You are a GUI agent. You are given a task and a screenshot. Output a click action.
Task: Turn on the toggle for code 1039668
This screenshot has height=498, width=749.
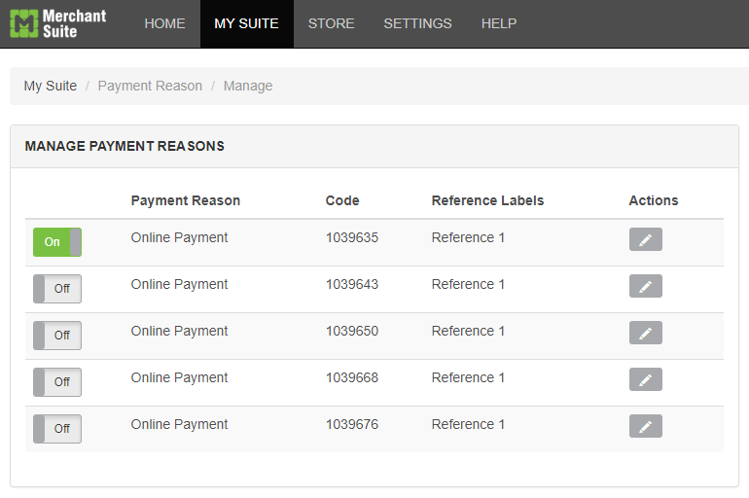click(57, 382)
